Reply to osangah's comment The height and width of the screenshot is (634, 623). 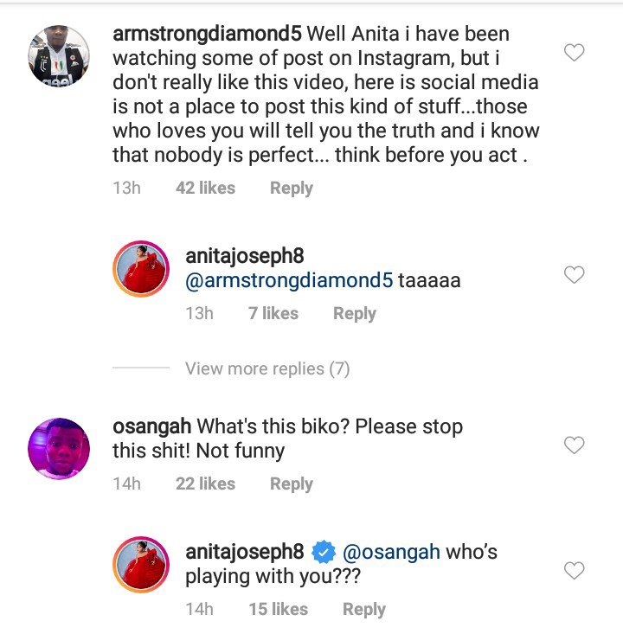pyautogui.click(x=291, y=484)
